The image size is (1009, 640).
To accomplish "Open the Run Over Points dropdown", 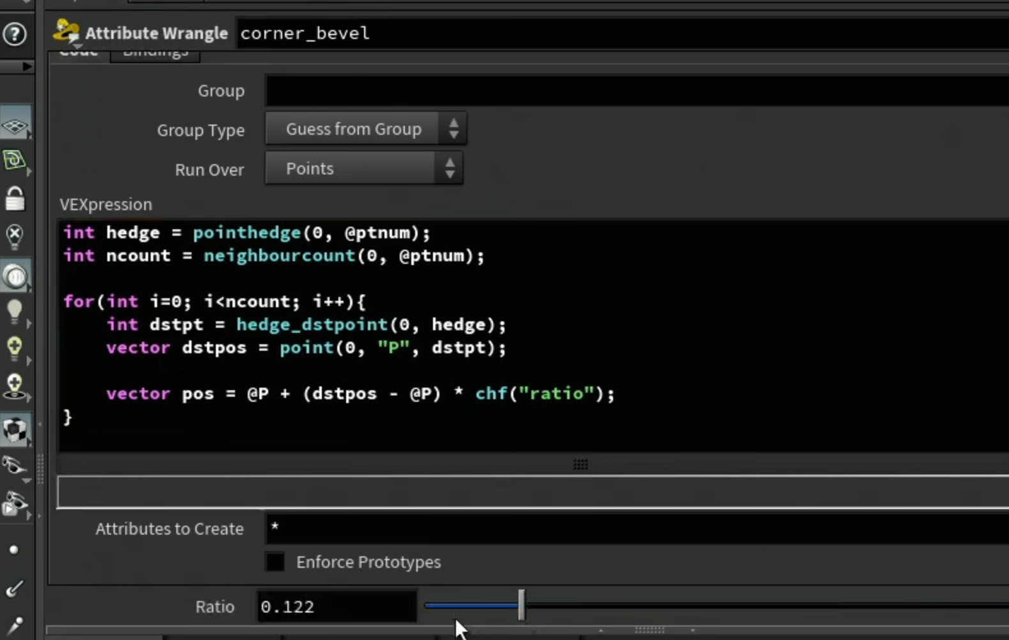I will click(364, 169).
